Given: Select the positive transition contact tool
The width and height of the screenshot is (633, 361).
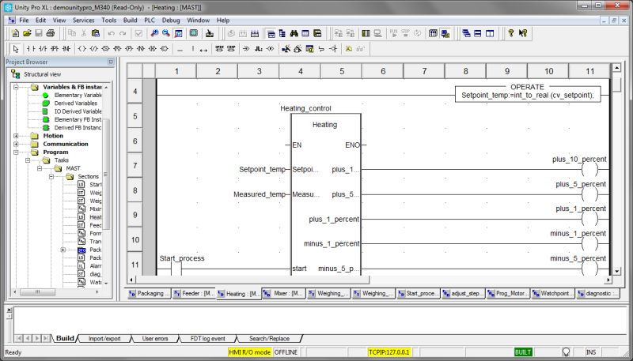Looking at the screenshot, I should (55, 49).
